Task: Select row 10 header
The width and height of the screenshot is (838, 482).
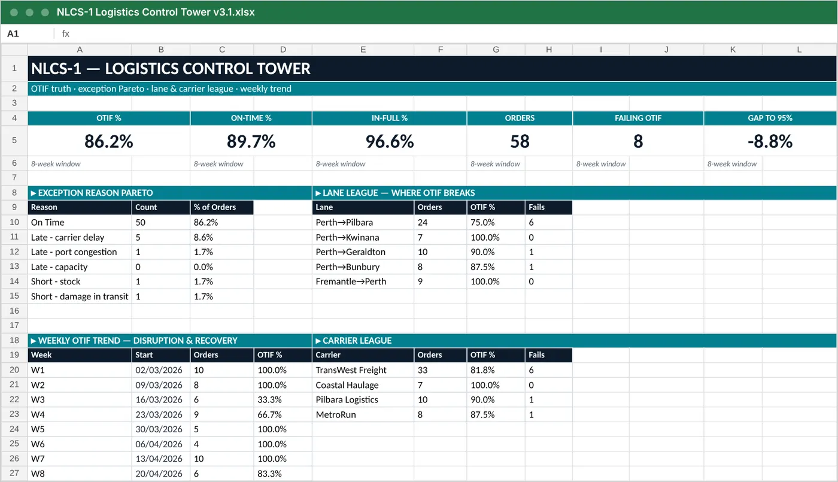Action: point(14,222)
